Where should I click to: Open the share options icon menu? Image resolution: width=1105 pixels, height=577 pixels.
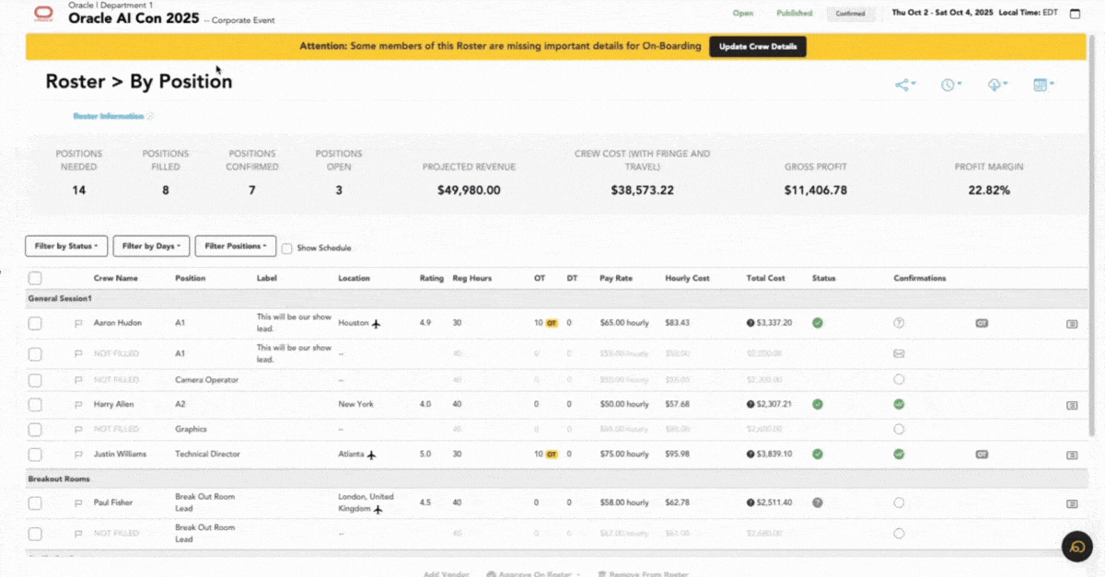904,85
